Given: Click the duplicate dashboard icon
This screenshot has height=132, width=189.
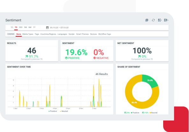Looking at the screenshot, I should tap(147, 20).
